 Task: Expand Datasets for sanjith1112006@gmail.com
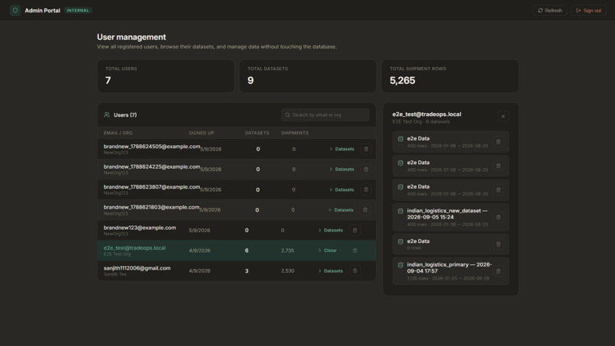coord(330,270)
